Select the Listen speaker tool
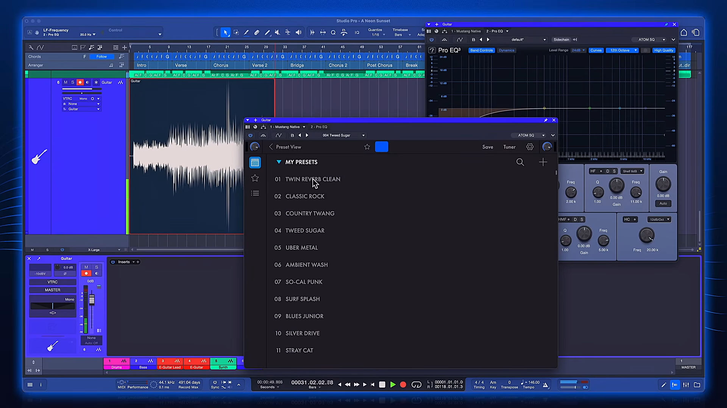727x408 pixels. coord(298,32)
